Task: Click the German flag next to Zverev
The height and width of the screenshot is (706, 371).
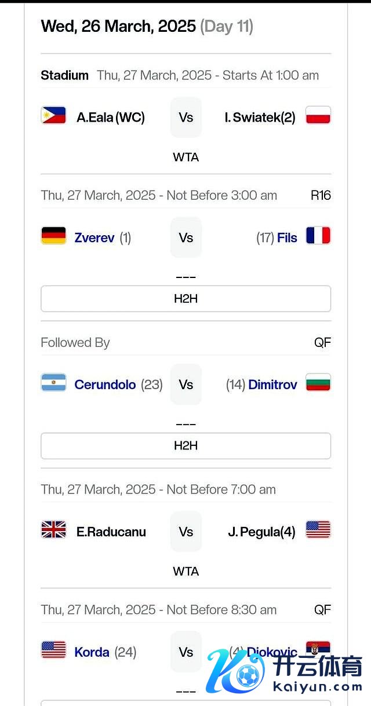Action: (x=53, y=236)
